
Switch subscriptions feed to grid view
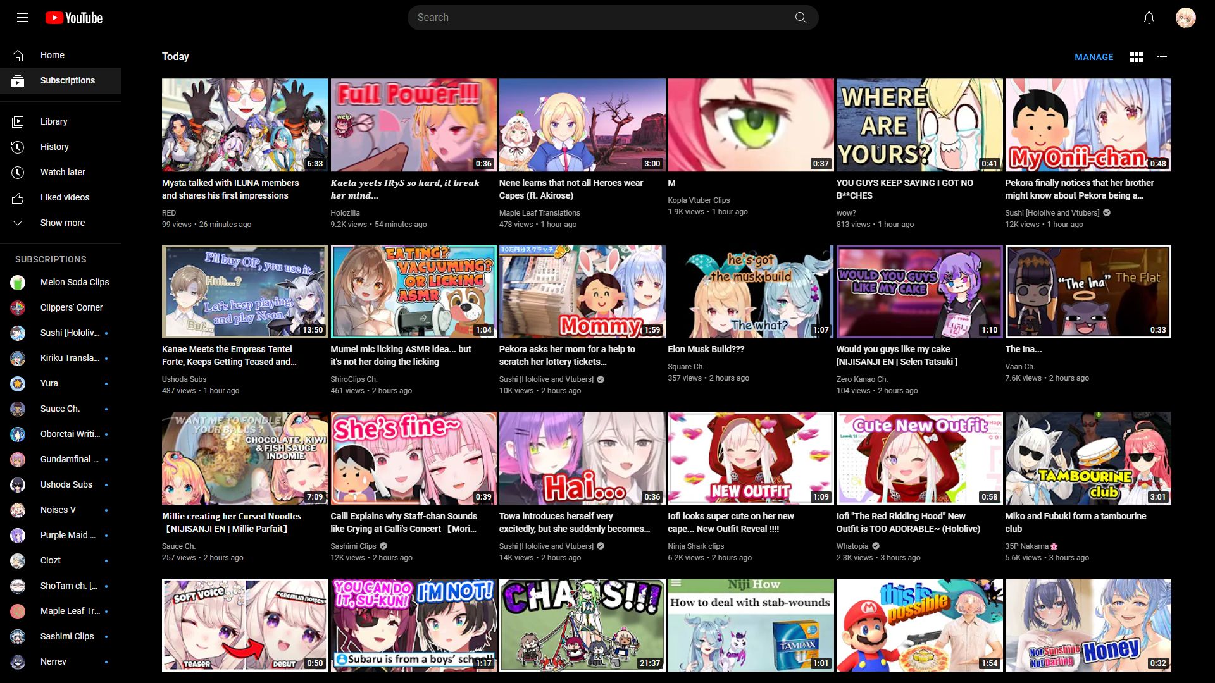(1137, 57)
